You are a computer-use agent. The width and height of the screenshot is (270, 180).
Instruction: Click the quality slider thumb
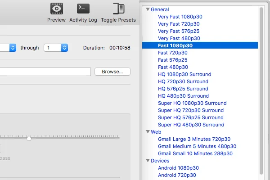[x=29, y=138]
